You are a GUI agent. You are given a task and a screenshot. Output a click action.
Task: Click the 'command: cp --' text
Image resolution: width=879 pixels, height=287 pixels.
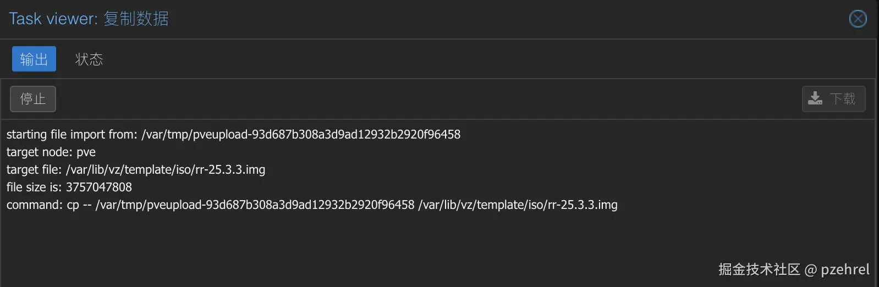point(48,205)
